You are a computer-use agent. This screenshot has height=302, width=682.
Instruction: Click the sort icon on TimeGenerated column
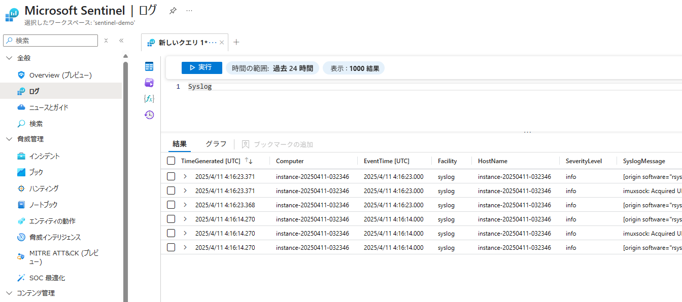[249, 161]
